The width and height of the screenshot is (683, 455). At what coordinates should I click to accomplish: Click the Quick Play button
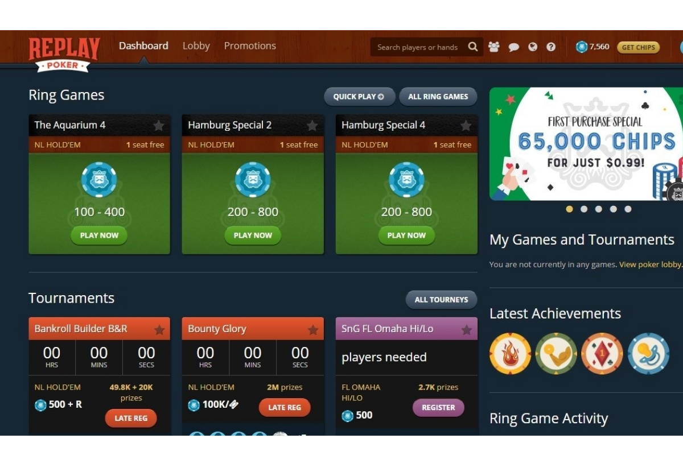click(x=360, y=97)
